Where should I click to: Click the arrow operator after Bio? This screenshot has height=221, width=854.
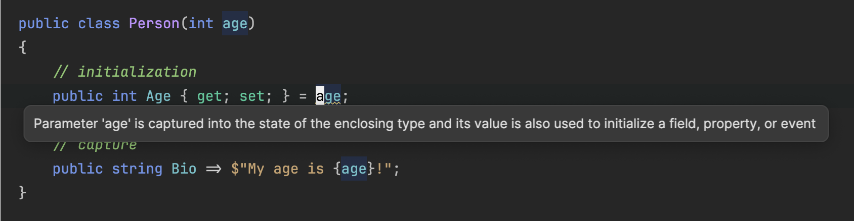(213, 169)
